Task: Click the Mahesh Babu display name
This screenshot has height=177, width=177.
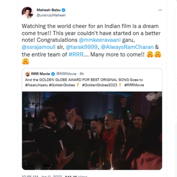Action: [x=49, y=10]
